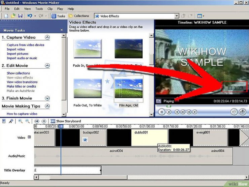The height and width of the screenshot is (187, 249).
Task: Click the Split clip button
Action: [x=234, y=112]
